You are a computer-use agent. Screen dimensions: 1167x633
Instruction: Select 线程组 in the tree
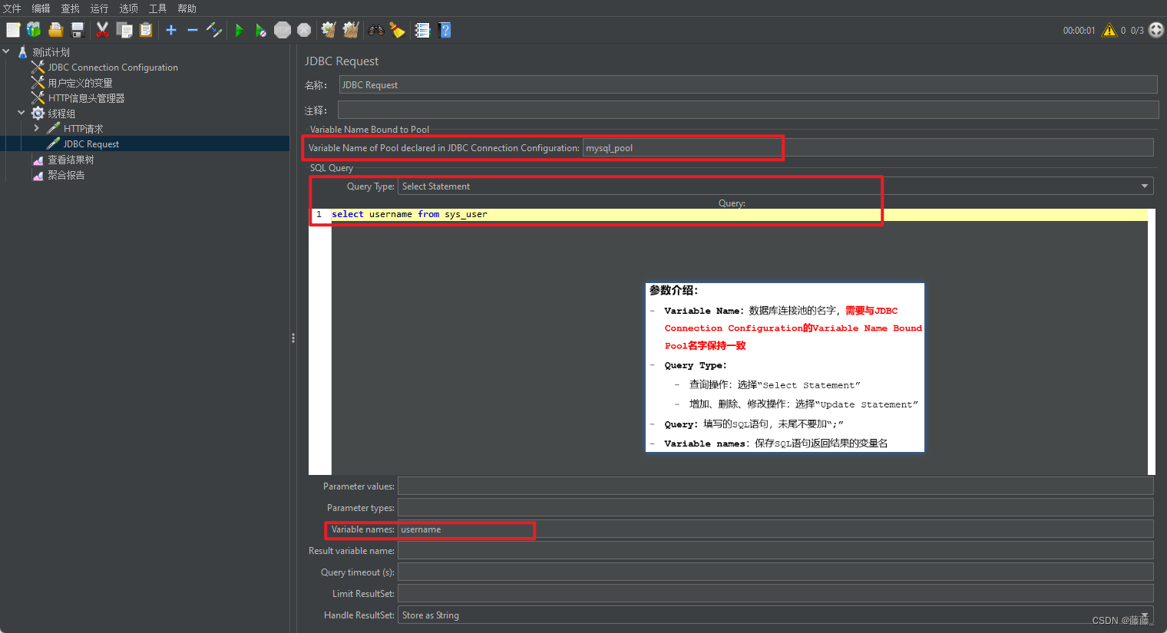pos(61,114)
